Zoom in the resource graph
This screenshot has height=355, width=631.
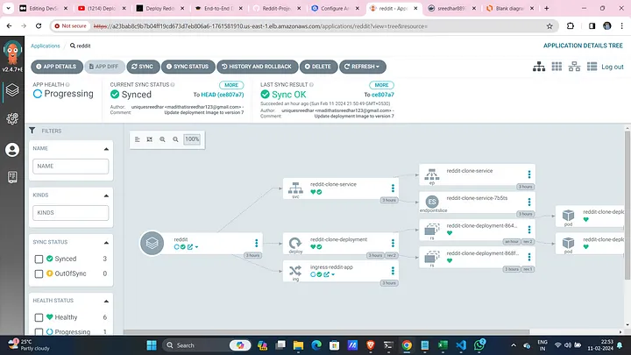pos(163,139)
